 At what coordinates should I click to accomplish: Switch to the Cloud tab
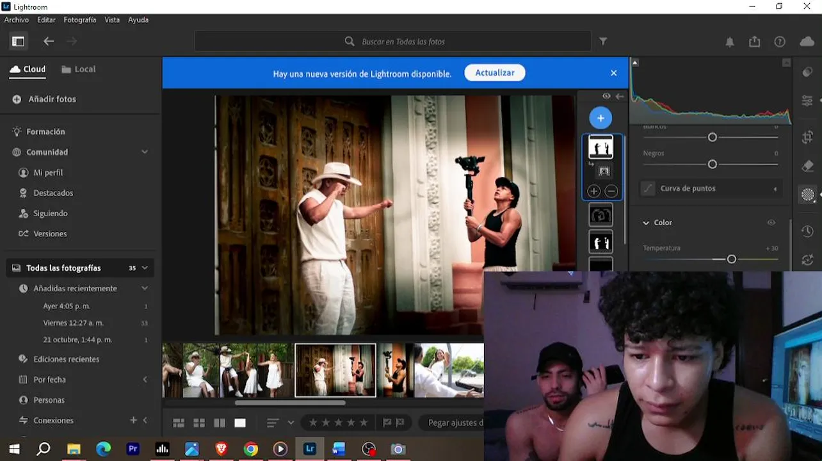point(28,69)
